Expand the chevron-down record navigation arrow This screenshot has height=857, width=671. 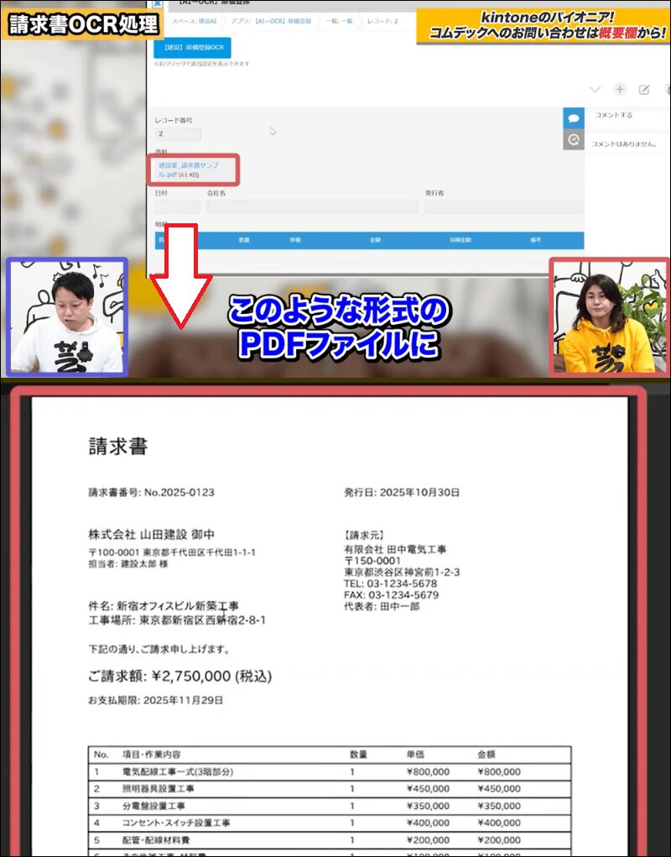pos(596,90)
